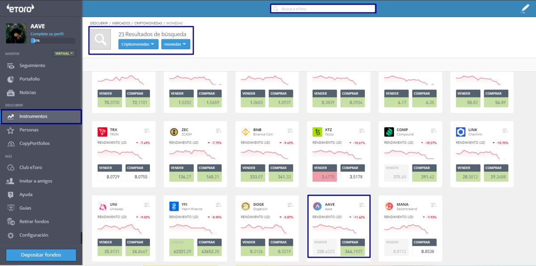Click the Chainlink logo icon
This screenshot has height=266, width=536.
click(461, 132)
